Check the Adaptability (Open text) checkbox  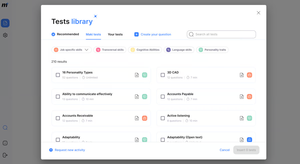point(163,140)
